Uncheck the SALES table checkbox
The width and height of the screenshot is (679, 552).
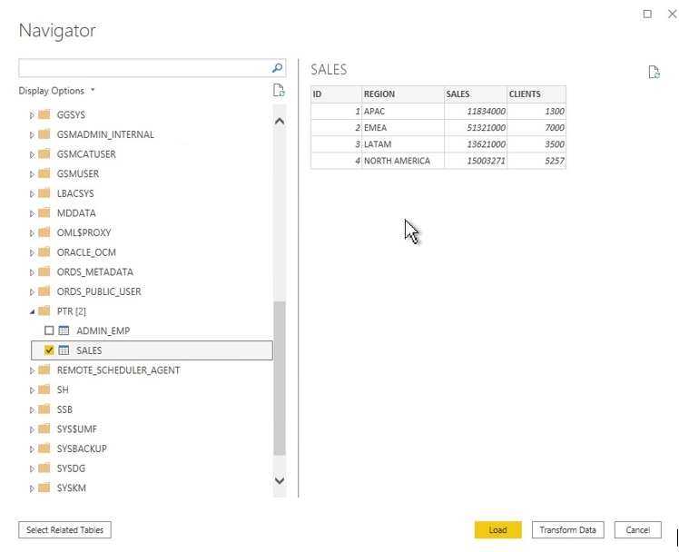point(49,350)
